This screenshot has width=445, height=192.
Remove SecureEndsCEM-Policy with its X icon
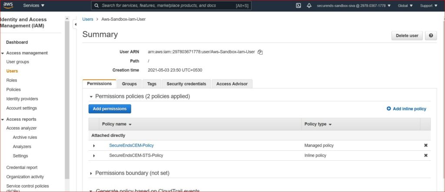426,145
